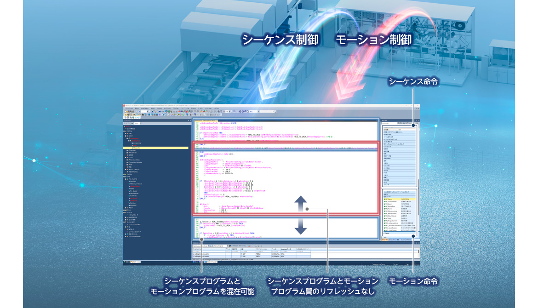Select the MC_Home instruction

(x=388, y=210)
